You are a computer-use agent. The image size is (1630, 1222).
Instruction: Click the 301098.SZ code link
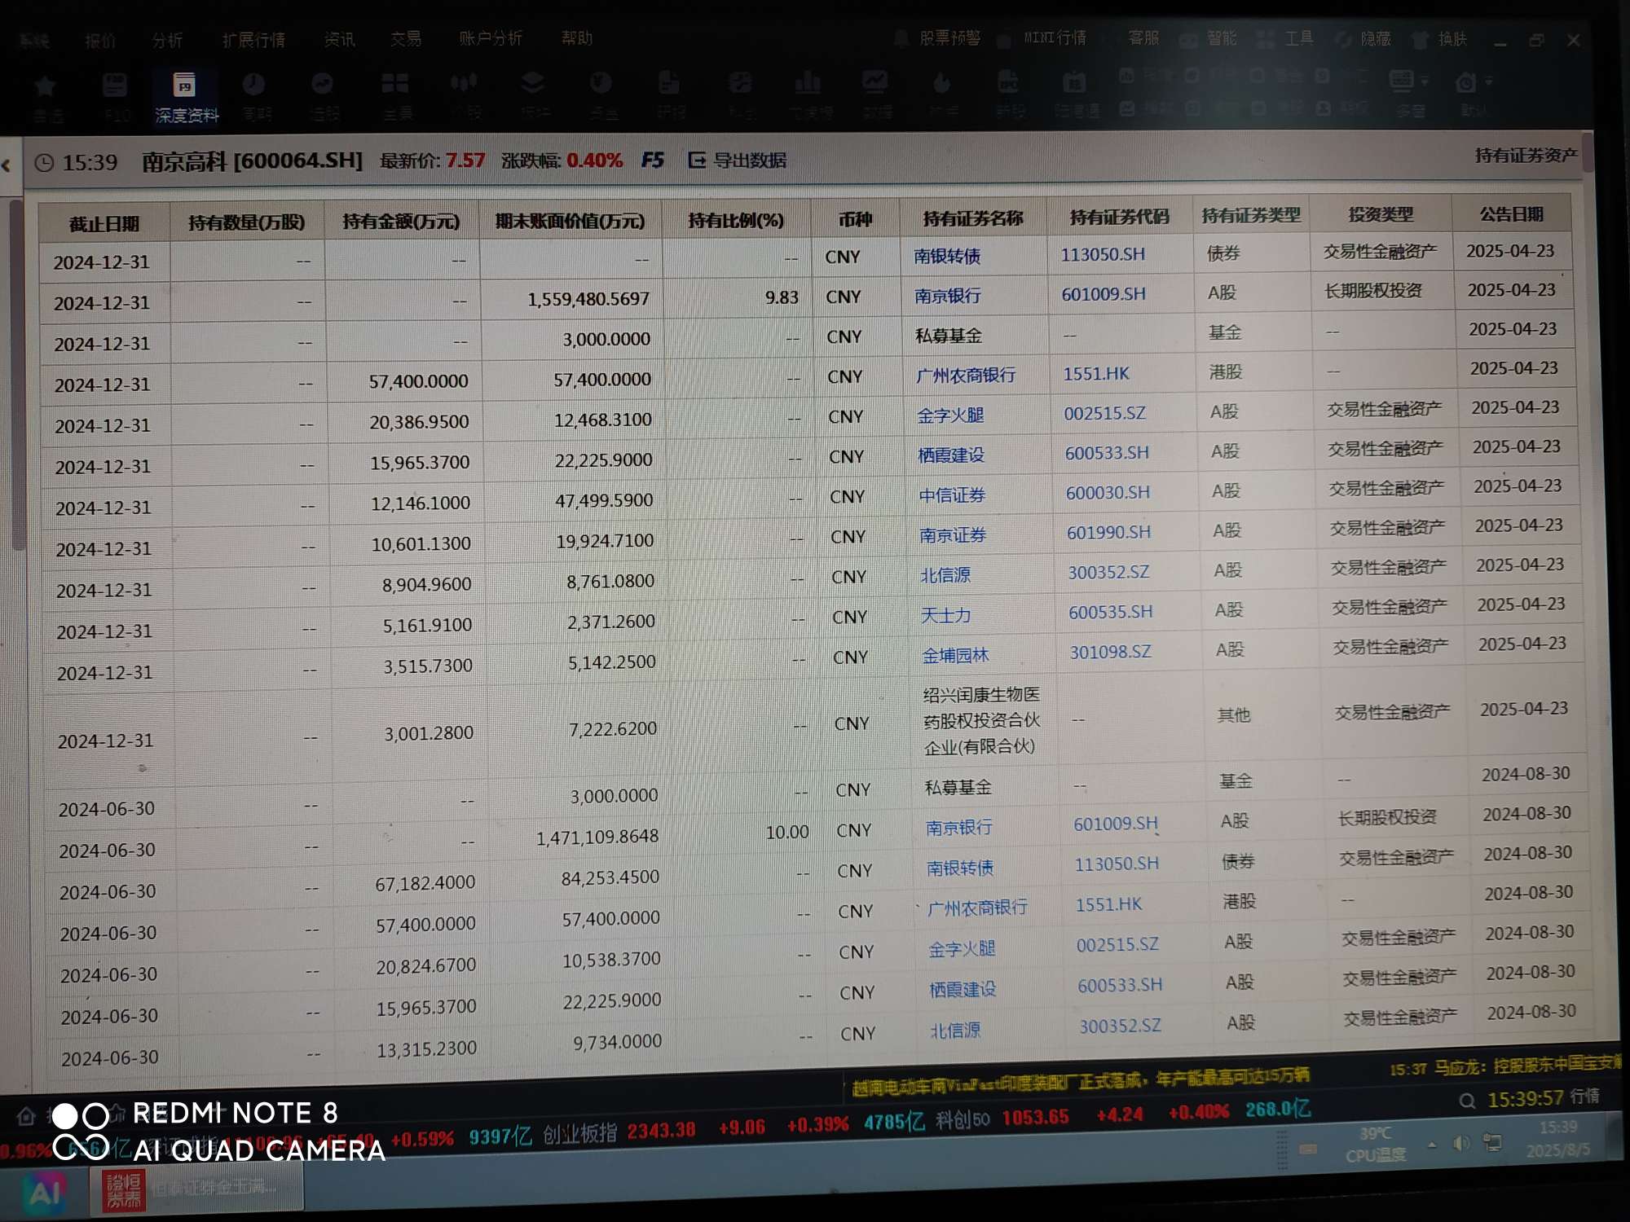1110,652
